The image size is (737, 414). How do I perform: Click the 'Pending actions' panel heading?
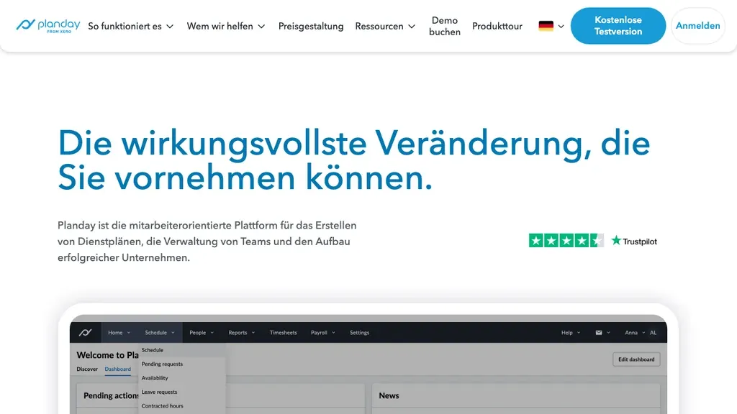tap(111, 396)
